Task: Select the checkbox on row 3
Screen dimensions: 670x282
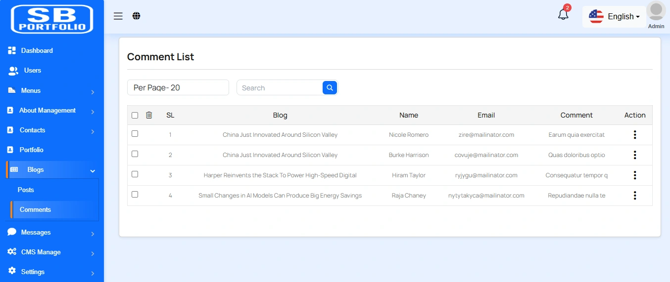Action: [x=135, y=174]
